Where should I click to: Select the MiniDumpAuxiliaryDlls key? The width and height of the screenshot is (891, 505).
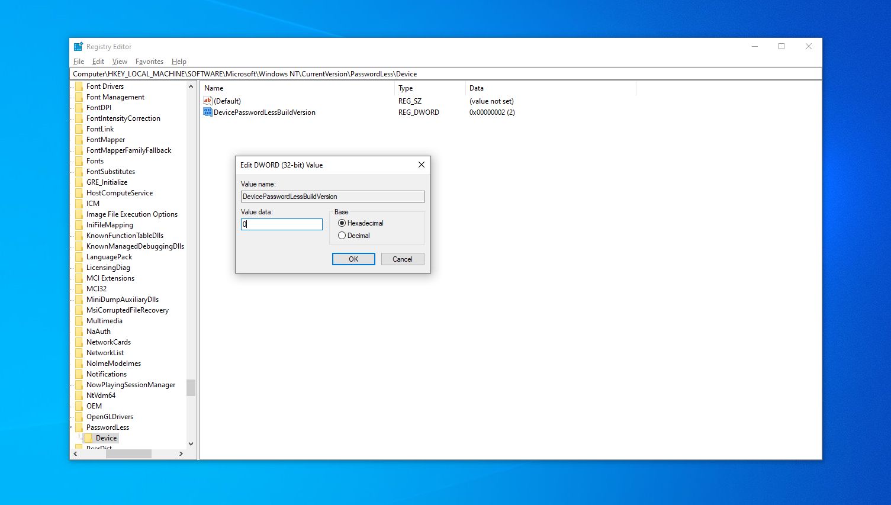[x=123, y=300]
